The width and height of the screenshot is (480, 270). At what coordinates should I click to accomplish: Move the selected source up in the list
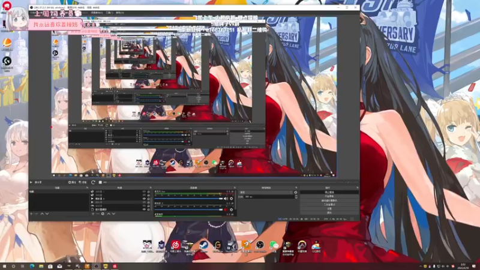(x=109, y=214)
